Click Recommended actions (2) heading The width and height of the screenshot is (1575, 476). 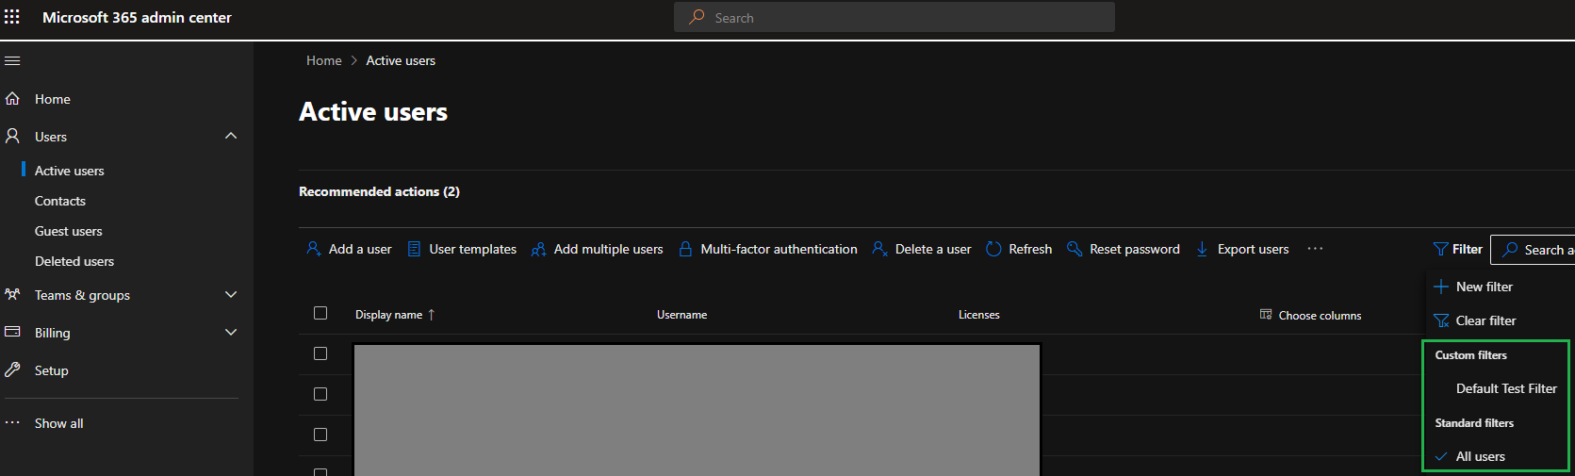point(379,191)
